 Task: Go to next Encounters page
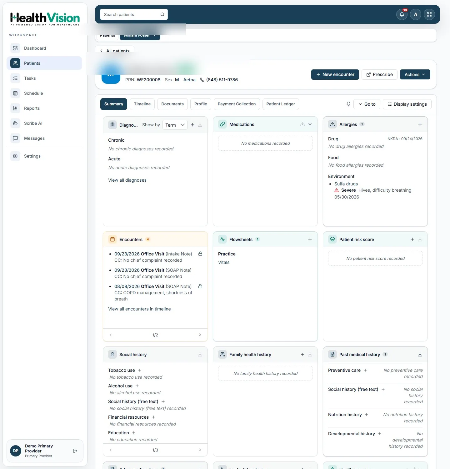point(200,335)
